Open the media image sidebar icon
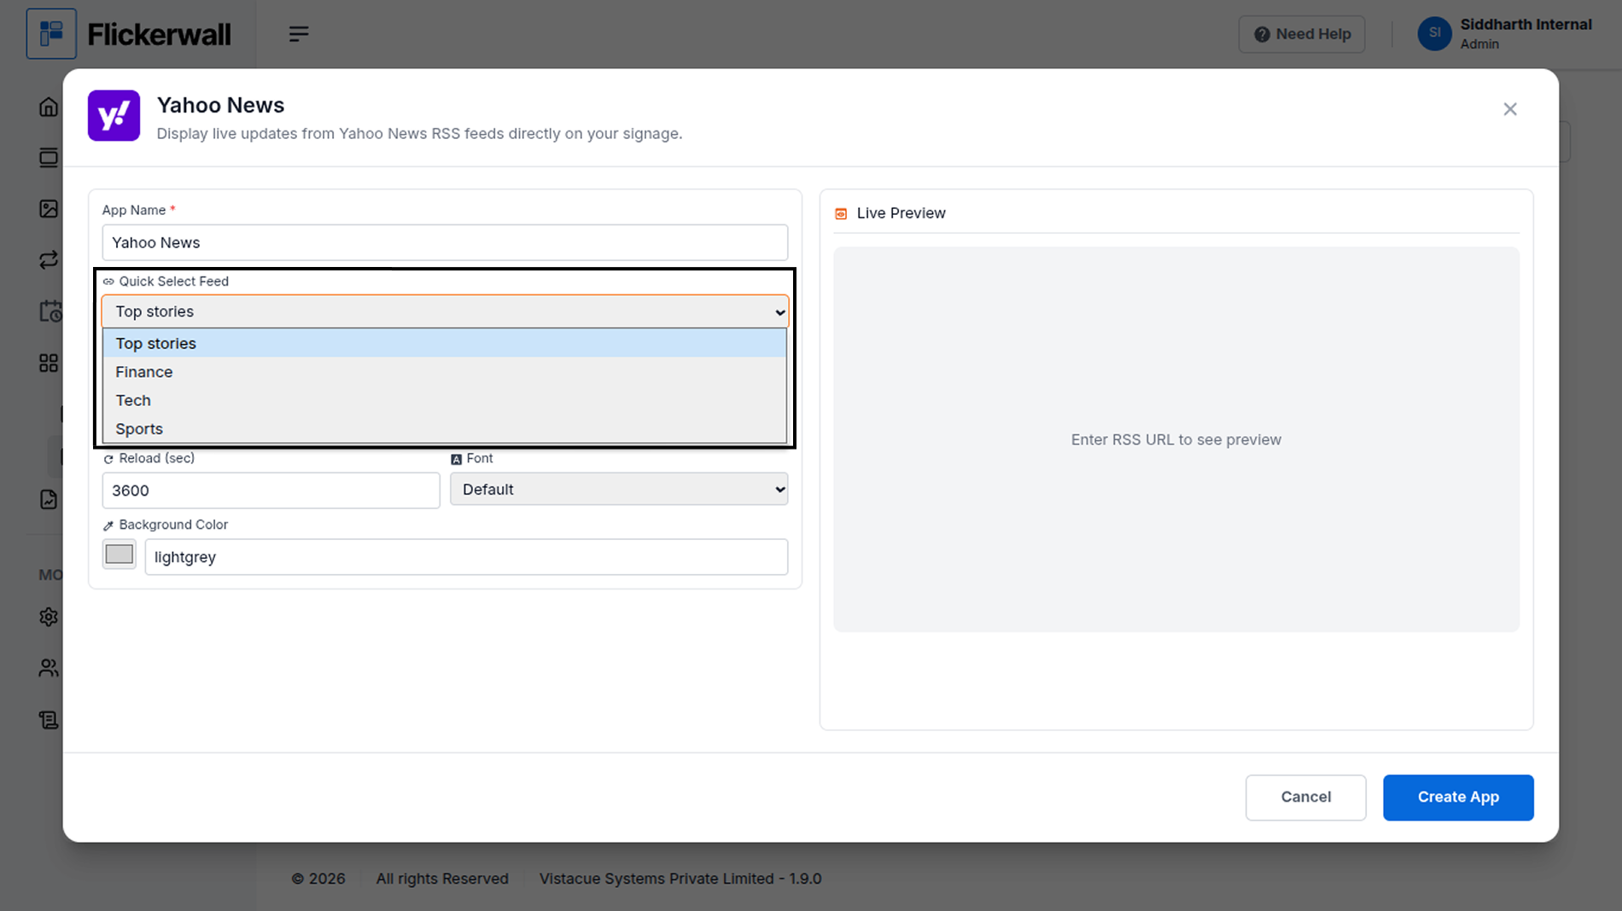The image size is (1622, 911). click(49, 209)
